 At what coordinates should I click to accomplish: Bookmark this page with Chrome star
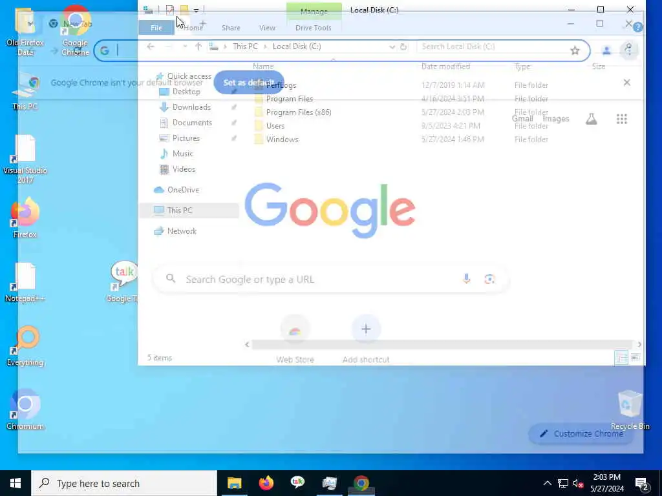(575, 51)
